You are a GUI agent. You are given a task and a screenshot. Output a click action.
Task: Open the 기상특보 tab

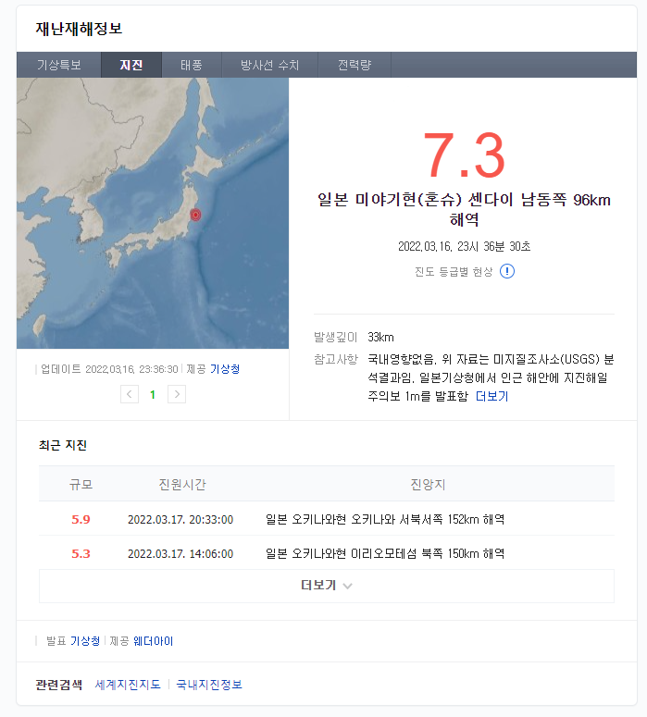(x=59, y=65)
